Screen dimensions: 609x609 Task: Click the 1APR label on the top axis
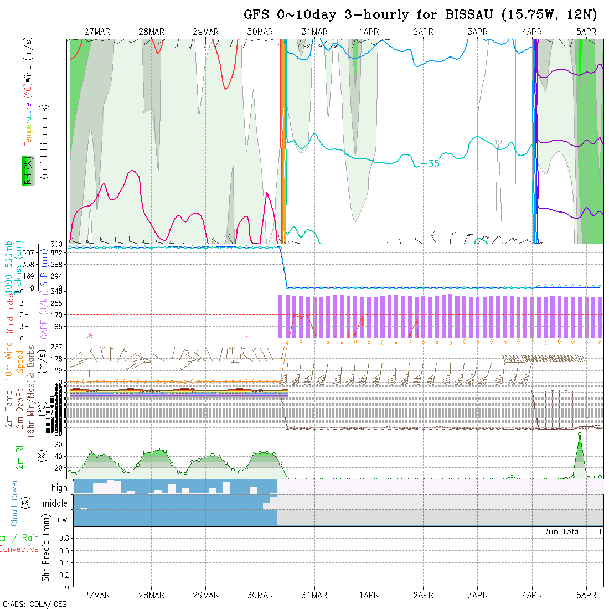tap(369, 32)
